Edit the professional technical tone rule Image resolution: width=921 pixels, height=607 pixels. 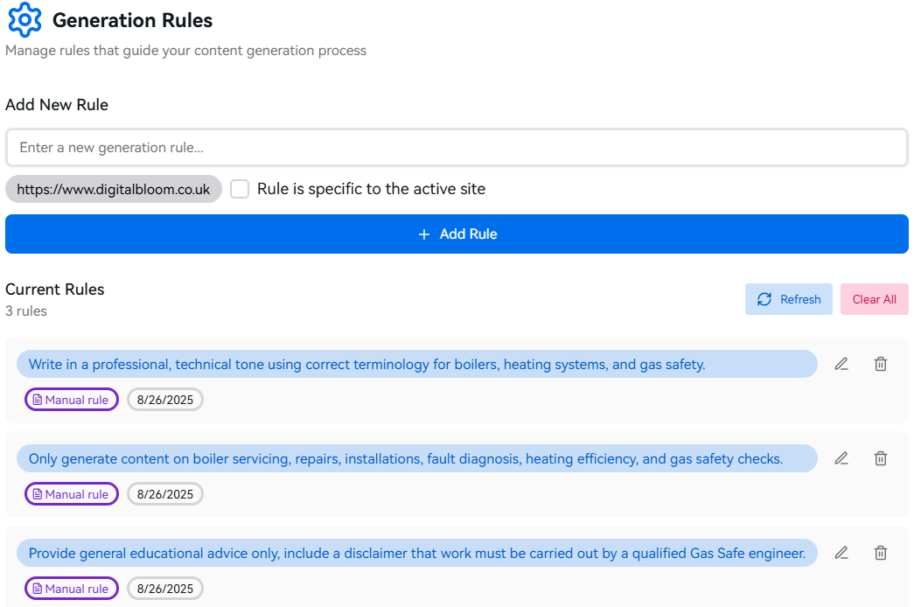841,364
